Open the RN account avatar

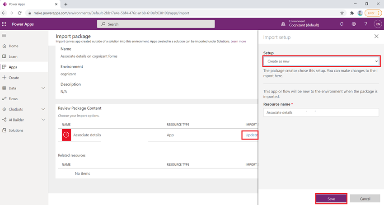click(378, 24)
